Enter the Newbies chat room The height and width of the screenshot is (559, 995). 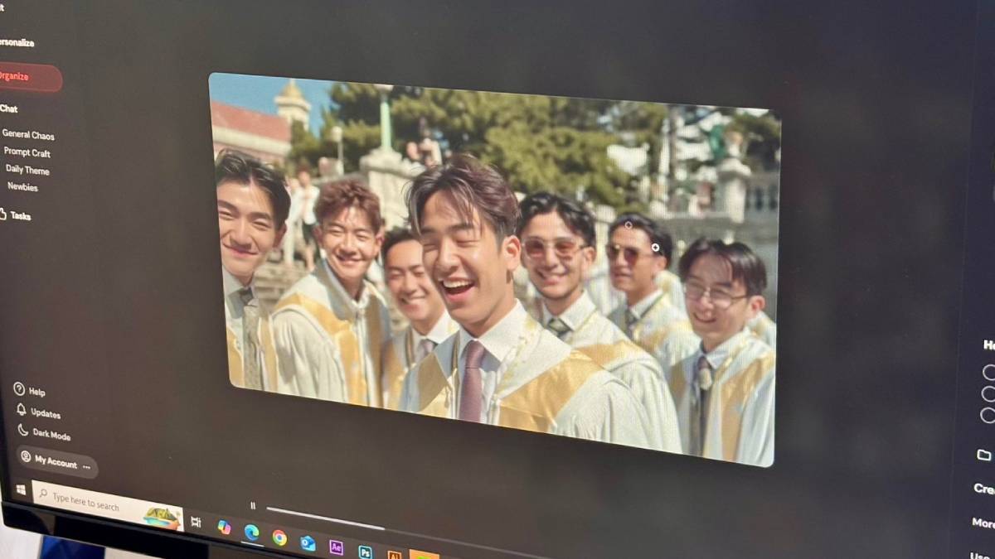coord(22,187)
